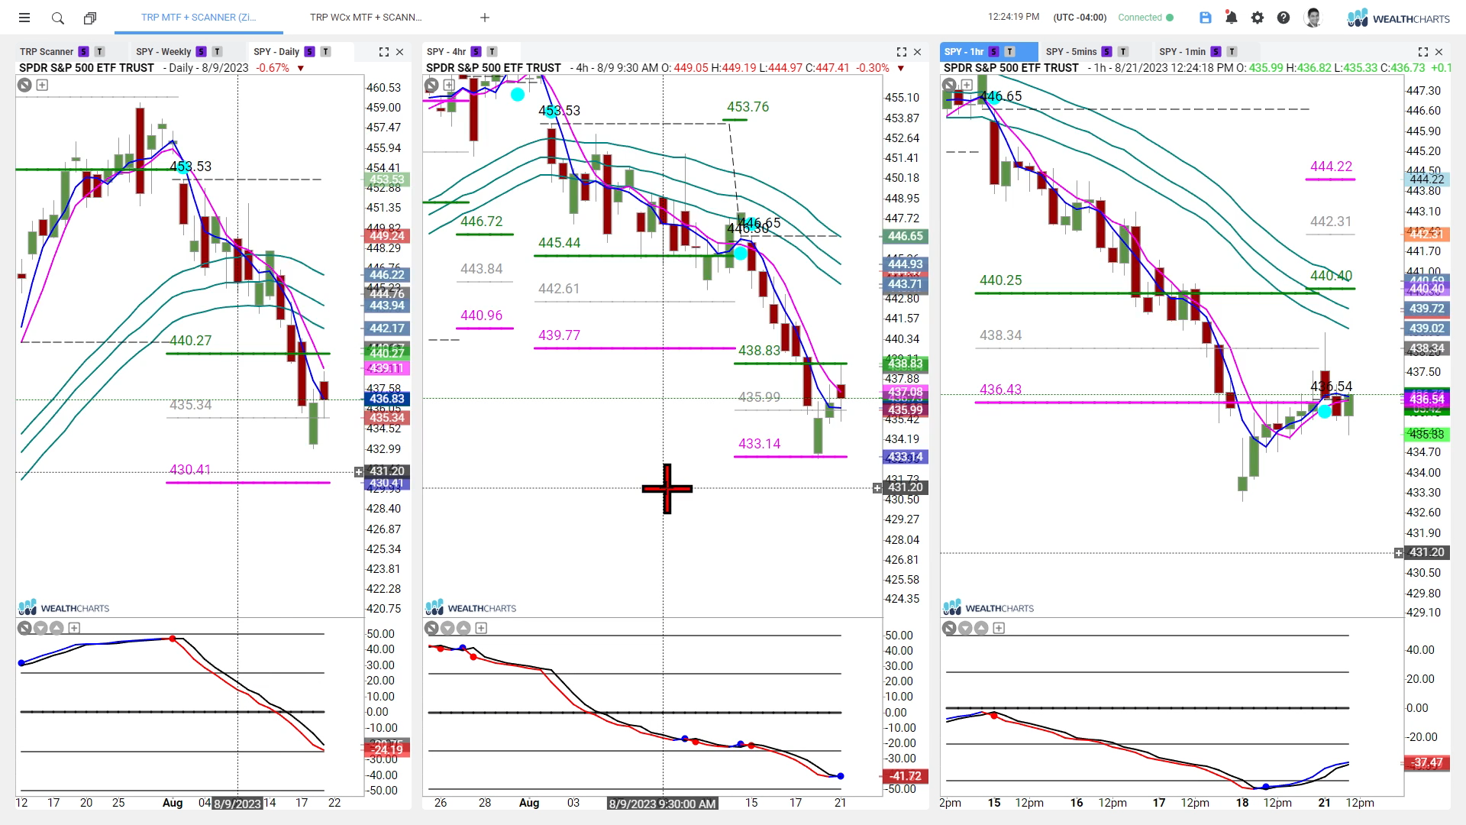This screenshot has height=825, width=1466.
Task: Click the (UTC -04:00) timezone selector
Action: click(1080, 18)
